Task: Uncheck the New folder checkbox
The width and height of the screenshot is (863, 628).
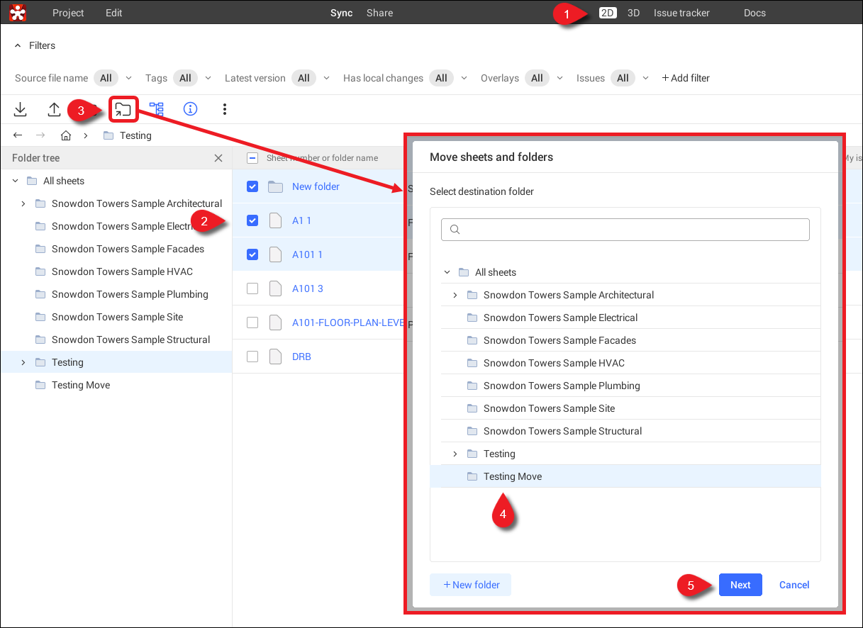Action: [252, 186]
